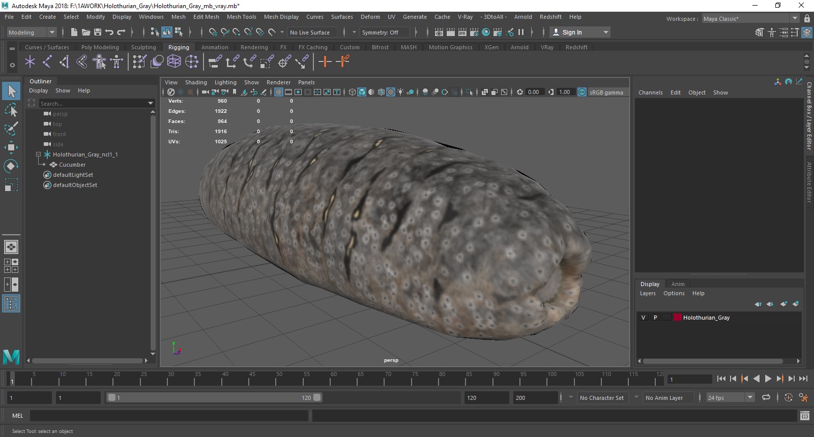Click the Create Locator shelf icon
This screenshot has height=437, width=814.
click(30, 62)
